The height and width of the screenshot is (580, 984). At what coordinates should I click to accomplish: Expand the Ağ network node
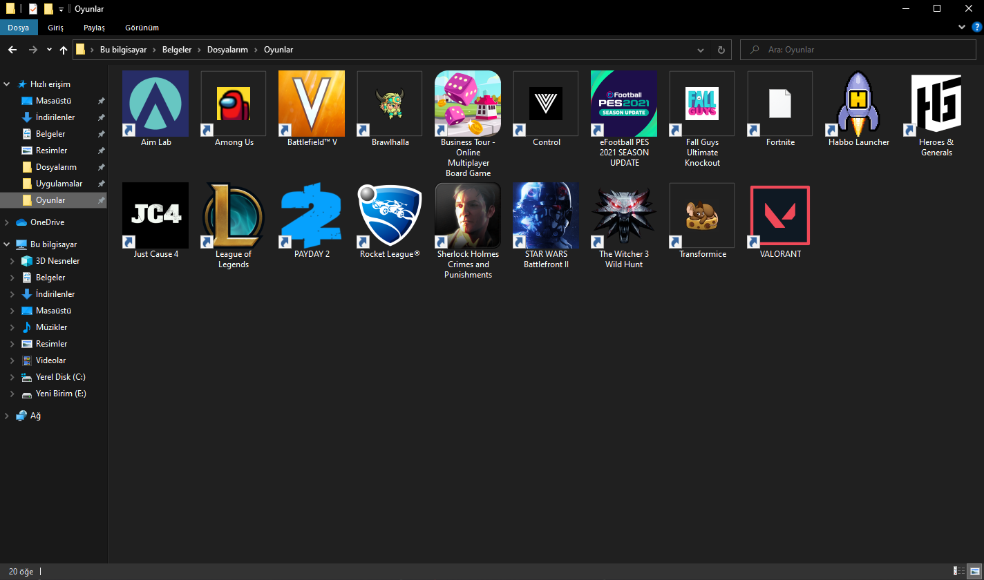coord(7,416)
